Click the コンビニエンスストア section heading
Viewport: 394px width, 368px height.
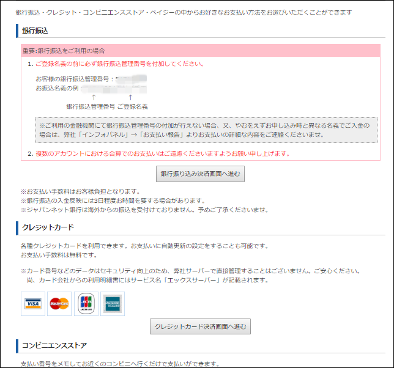click(54, 345)
